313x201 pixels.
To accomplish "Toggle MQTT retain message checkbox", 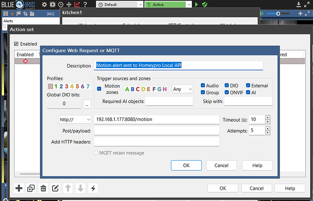I will point(96,153).
